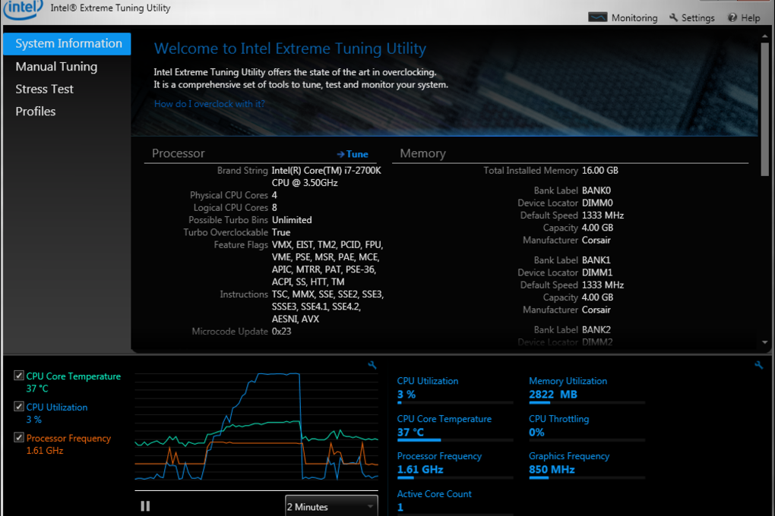Click Bank Label BANK2 value
The height and width of the screenshot is (516, 775).
coord(596,330)
